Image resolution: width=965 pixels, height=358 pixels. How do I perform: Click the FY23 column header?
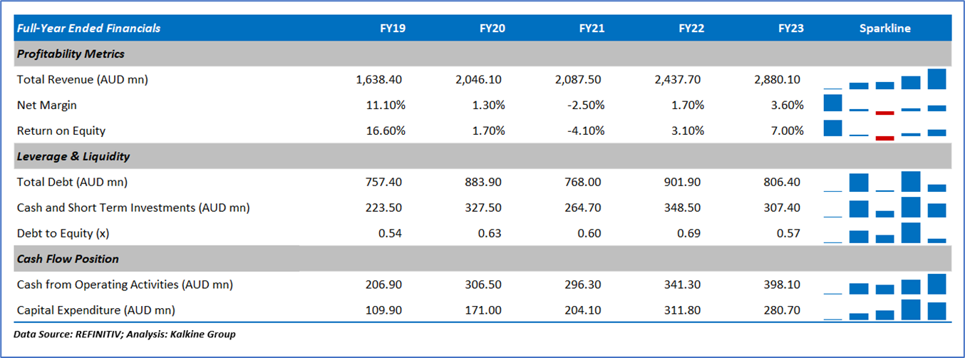(x=791, y=29)
